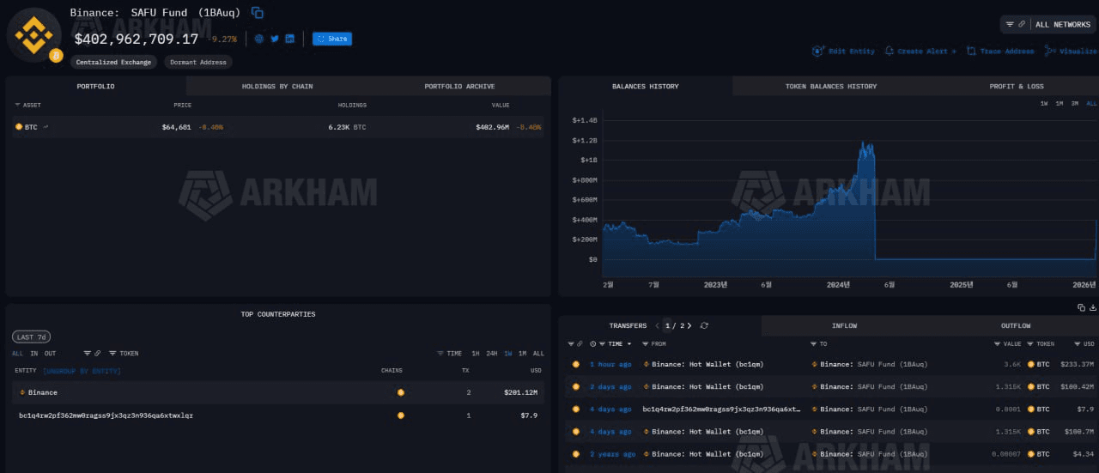Select 1M range on balances chart
1099x473 pixels.
[x=1060, y=104]
